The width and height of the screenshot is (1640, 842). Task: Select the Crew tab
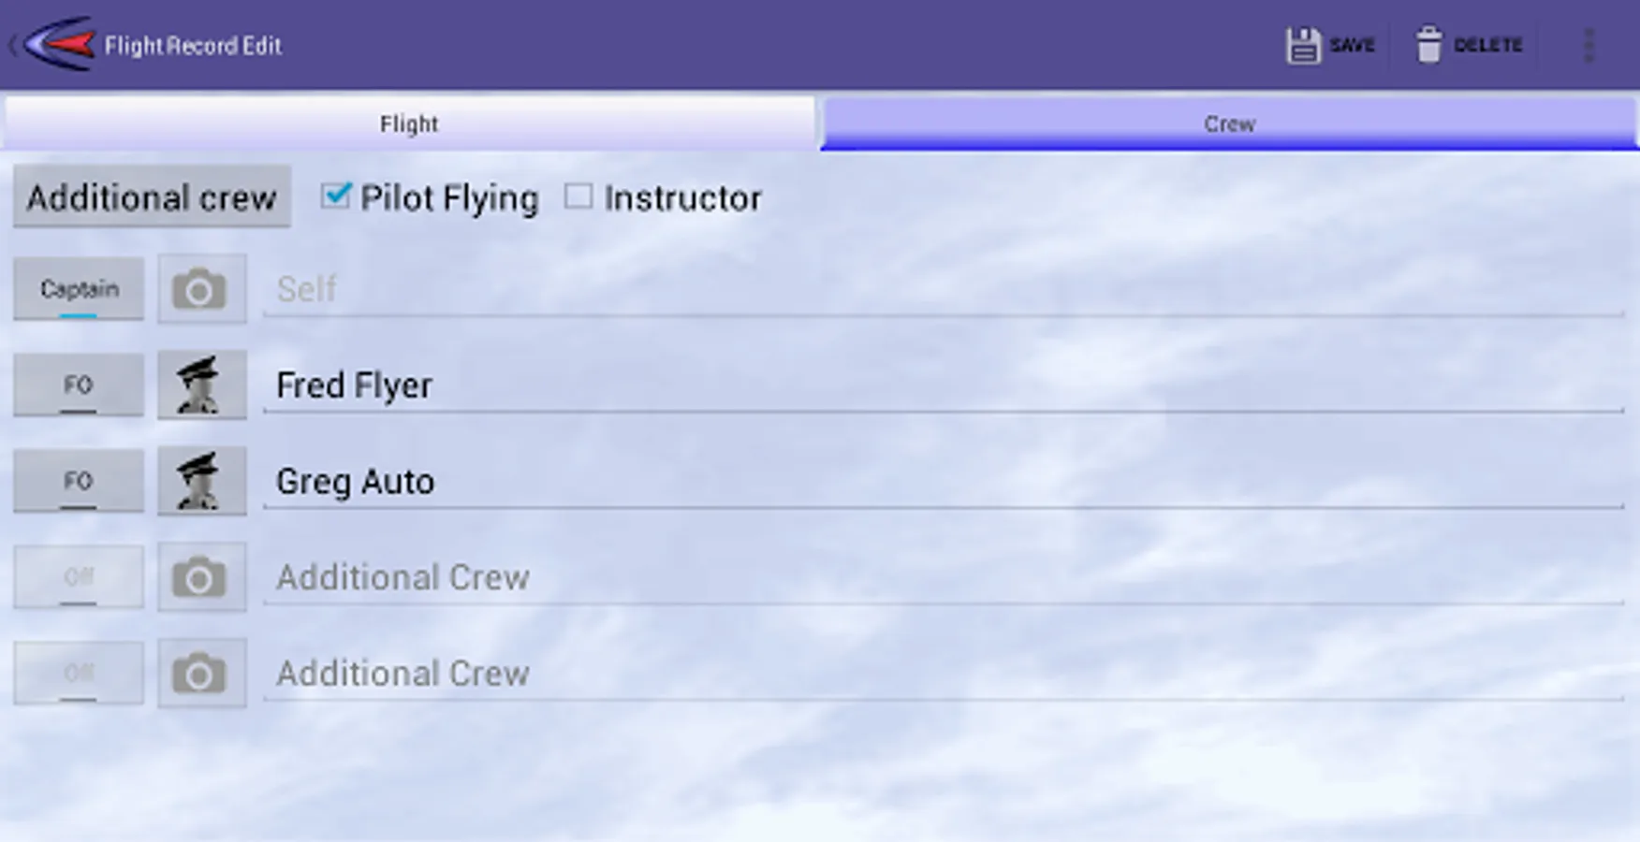(1229, 123)
